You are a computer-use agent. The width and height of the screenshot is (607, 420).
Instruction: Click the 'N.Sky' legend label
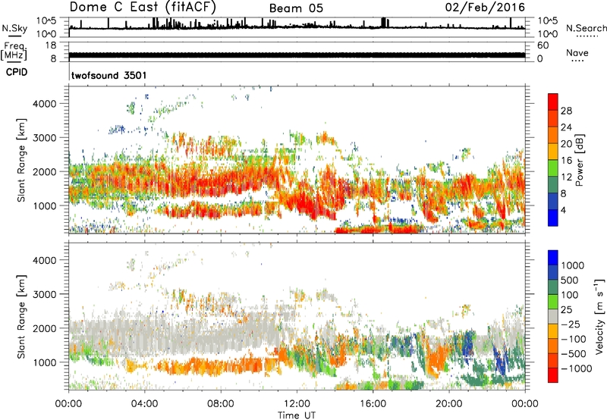[14, 28]
